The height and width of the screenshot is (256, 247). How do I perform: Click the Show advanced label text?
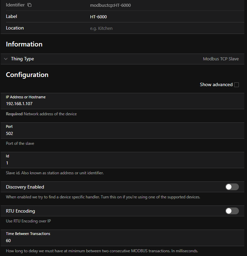216,85
